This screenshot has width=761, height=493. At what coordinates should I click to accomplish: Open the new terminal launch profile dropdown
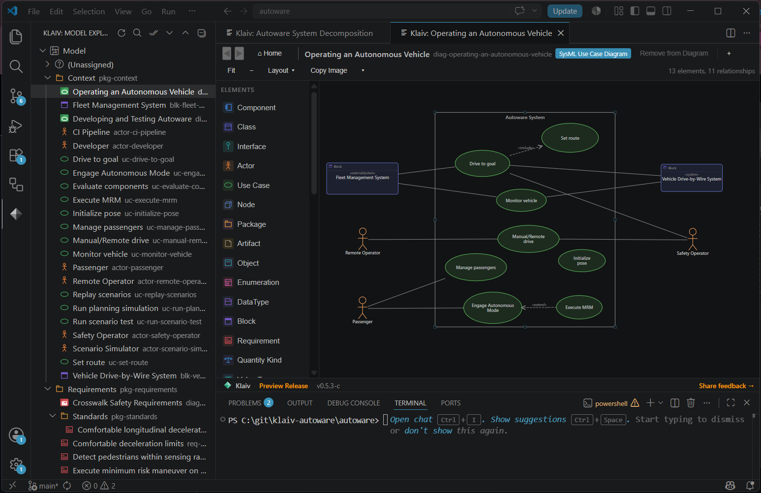[x=661, y=403]
